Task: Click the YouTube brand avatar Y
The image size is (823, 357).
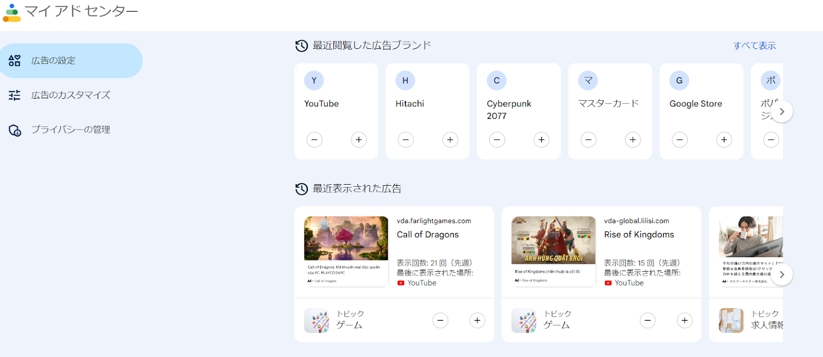Action: (314, 80)
